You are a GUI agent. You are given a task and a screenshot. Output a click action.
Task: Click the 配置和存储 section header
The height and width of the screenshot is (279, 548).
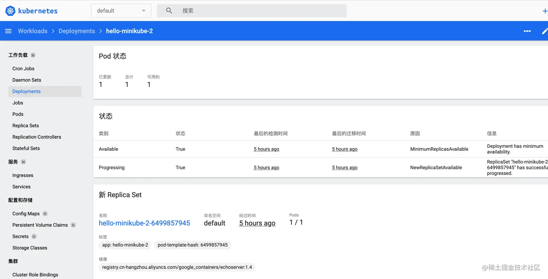pyautogui.click(x=20, y=200)
